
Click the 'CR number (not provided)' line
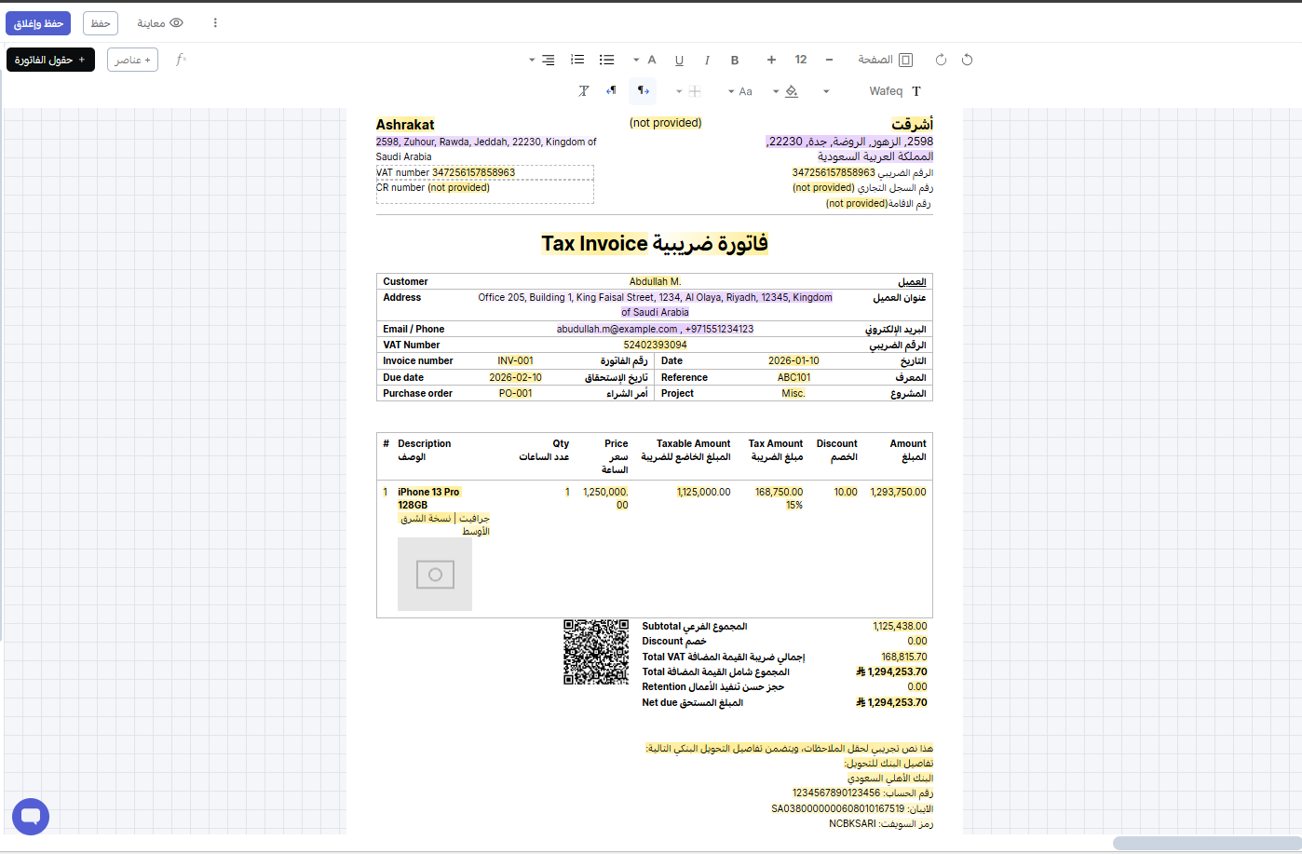click(433, 187)
